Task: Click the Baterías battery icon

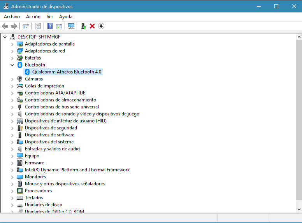Action: coord(19,58)
